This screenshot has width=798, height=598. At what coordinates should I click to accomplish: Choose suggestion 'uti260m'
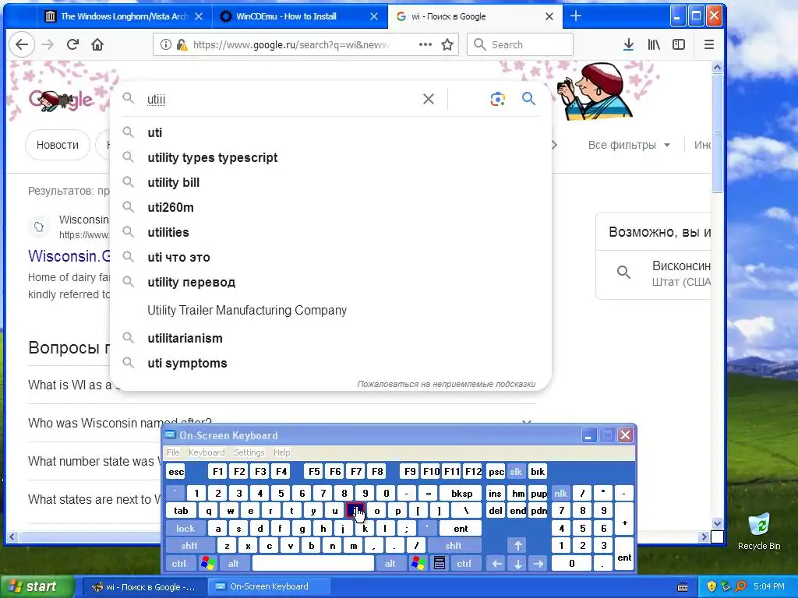330,207
